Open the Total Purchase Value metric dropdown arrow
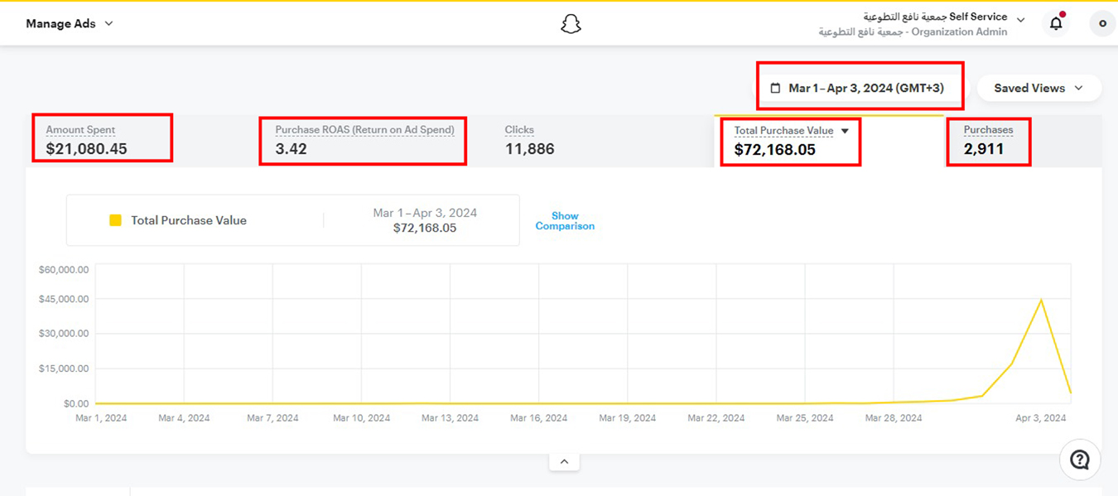The height and width of the screenshot is (496, 1118). 845,131
